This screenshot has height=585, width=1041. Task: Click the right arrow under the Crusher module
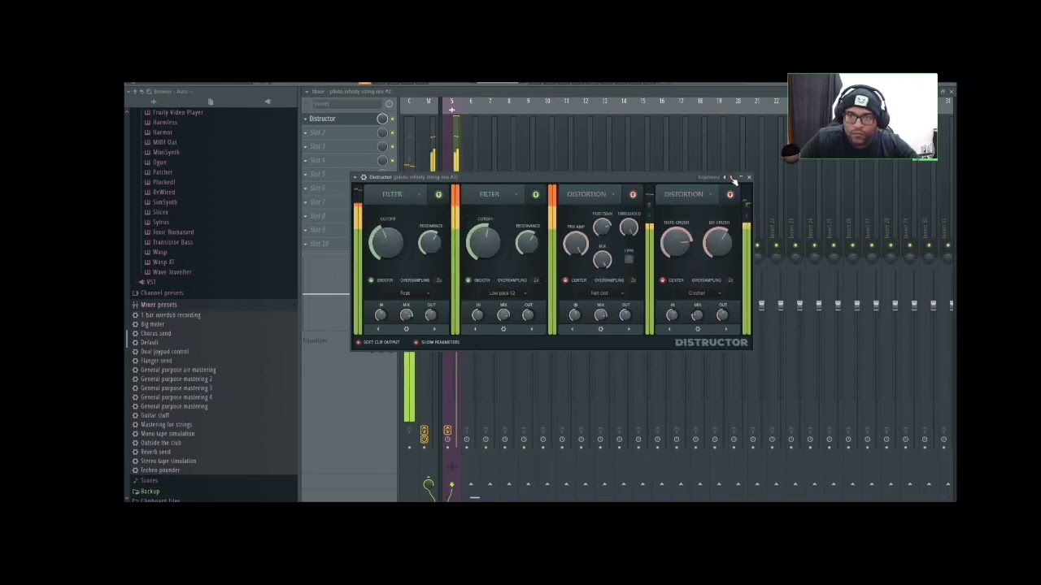pos(725,329)
